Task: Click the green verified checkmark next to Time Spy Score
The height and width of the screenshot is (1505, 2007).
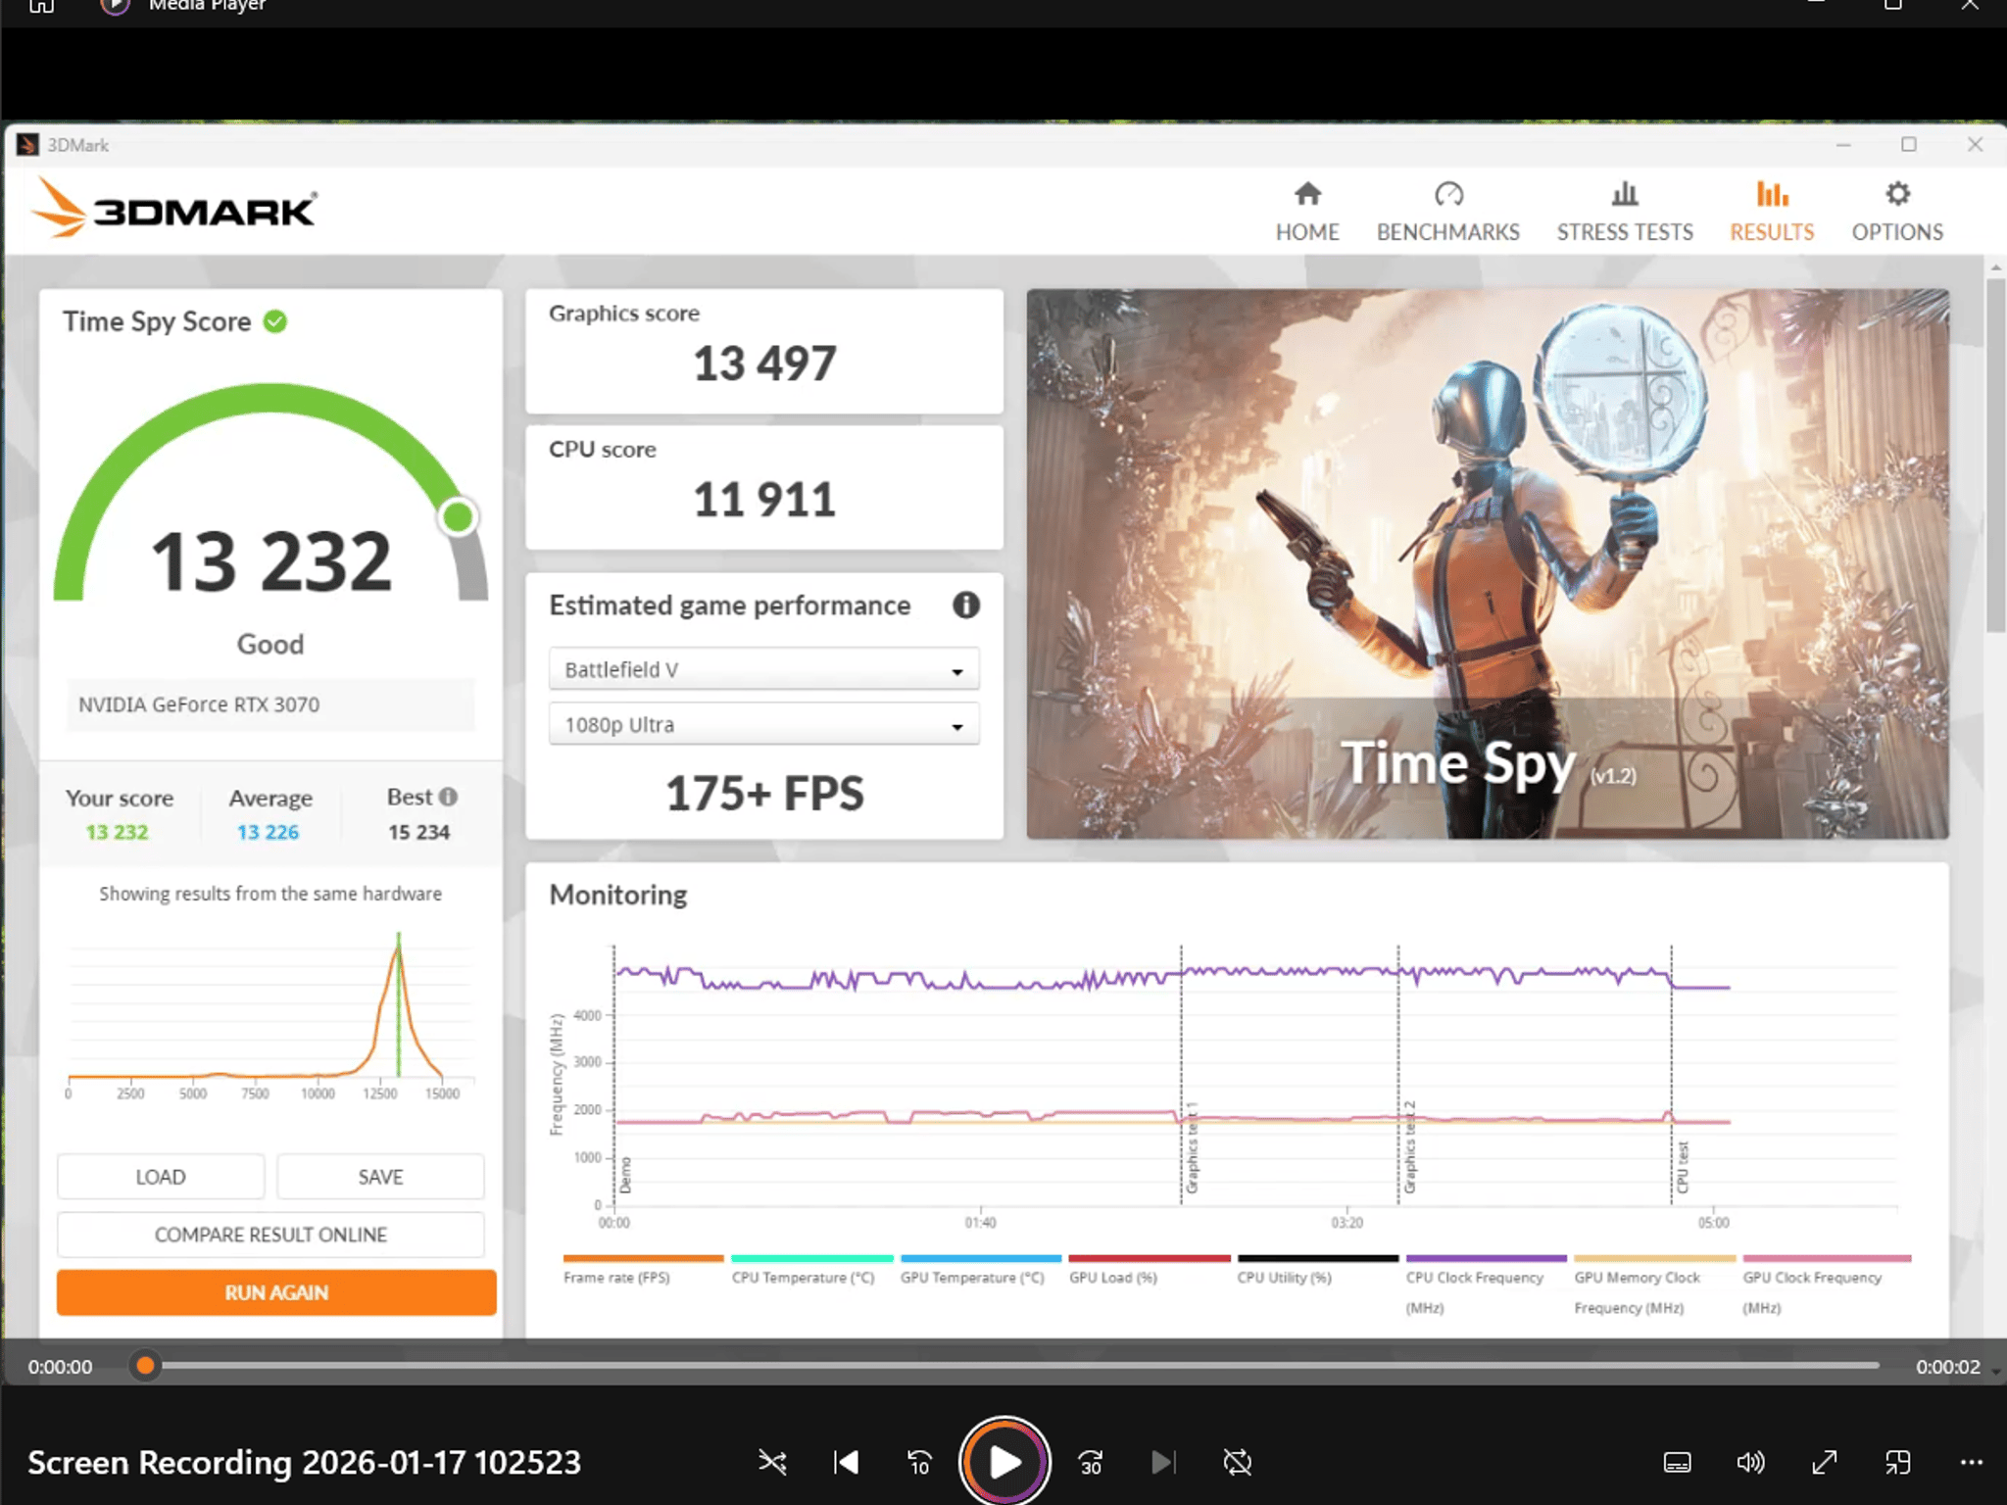Action: pos(275,321)
